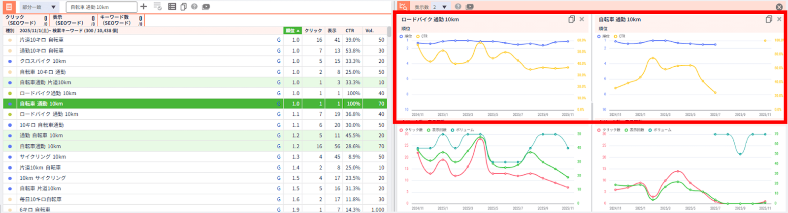Screen dimensions: 788x213
Task: Open the 部分一致 match type dropdown
Action: (x=39, y=7)
